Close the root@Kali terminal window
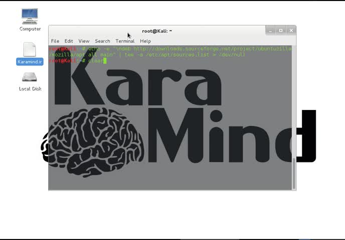Viewport: 345px width, 240px height. [x=291, y=30]
